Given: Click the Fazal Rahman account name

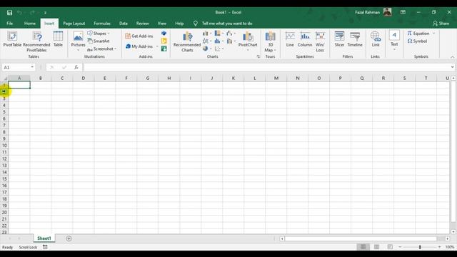Looking at the screenshot, I should (x=367, y=12).
